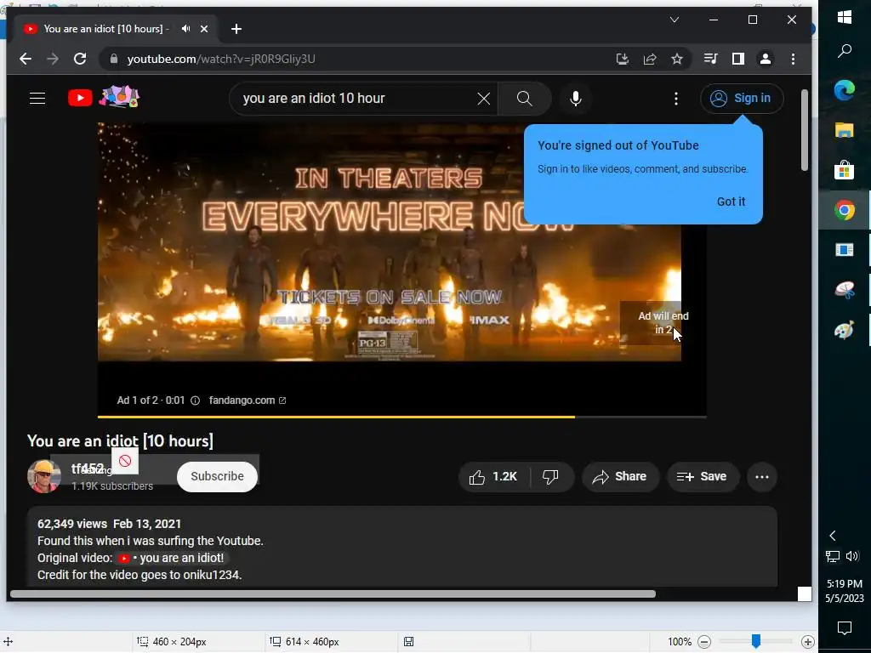Open Microsoft Store from taskbar
871x653 pixels.
coord(845,170)
